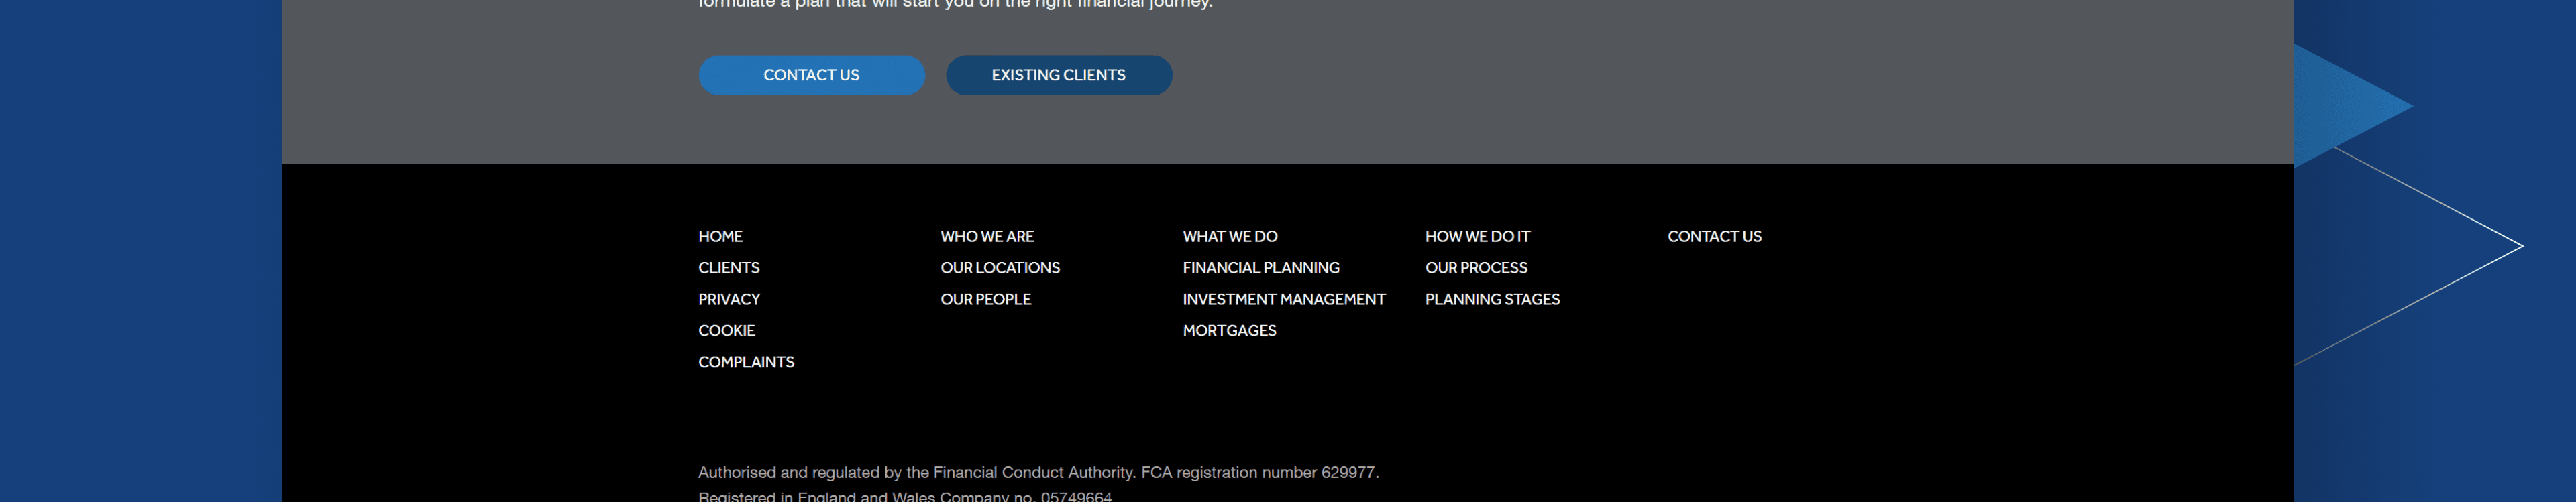Open Financial Planning footer link
The height and width of the screenshot is (502, 2576).
tap(1260, 268)
